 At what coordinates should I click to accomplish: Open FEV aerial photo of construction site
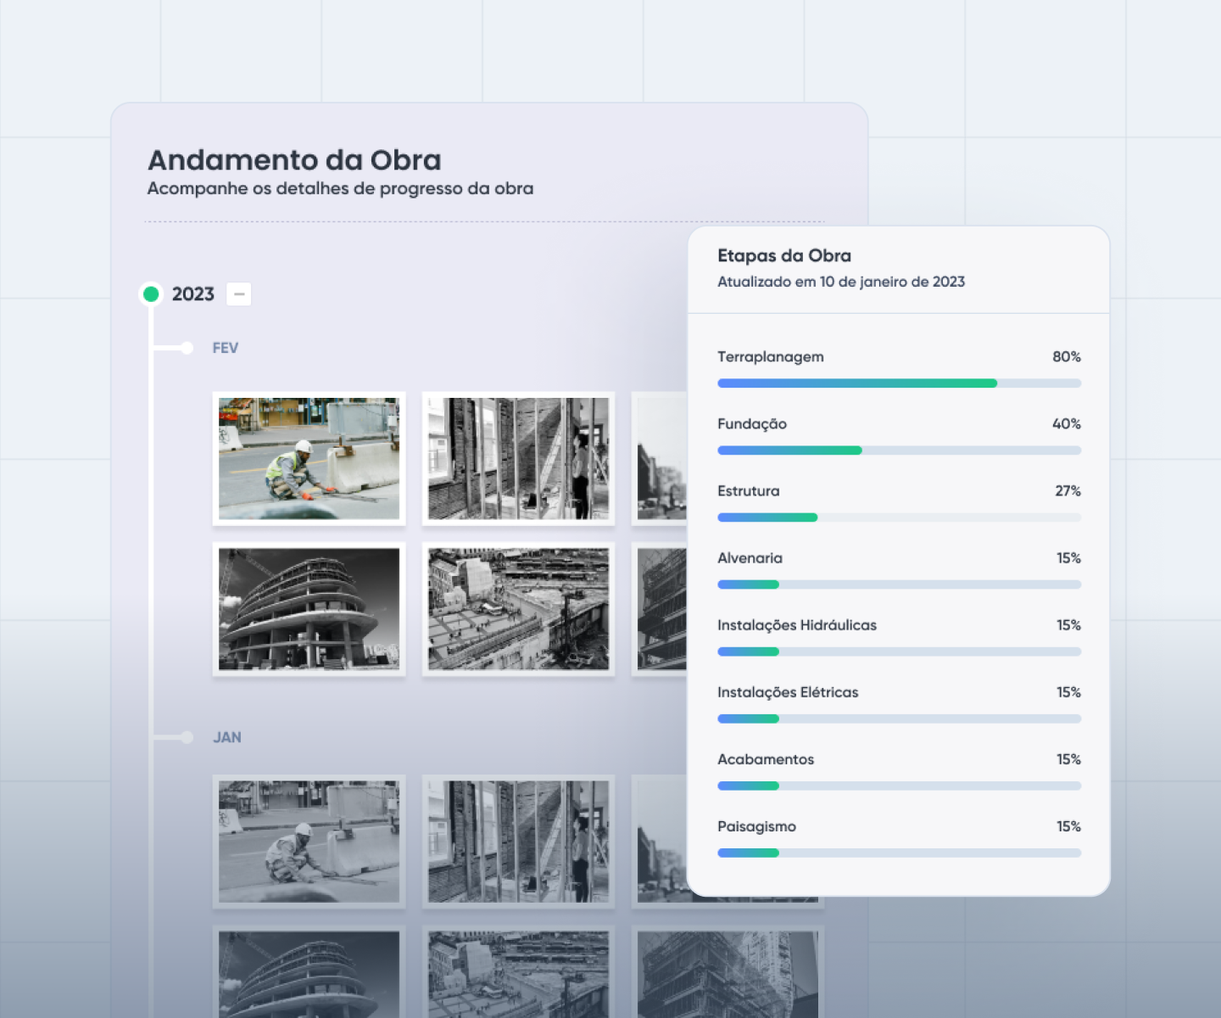[518, 609]
